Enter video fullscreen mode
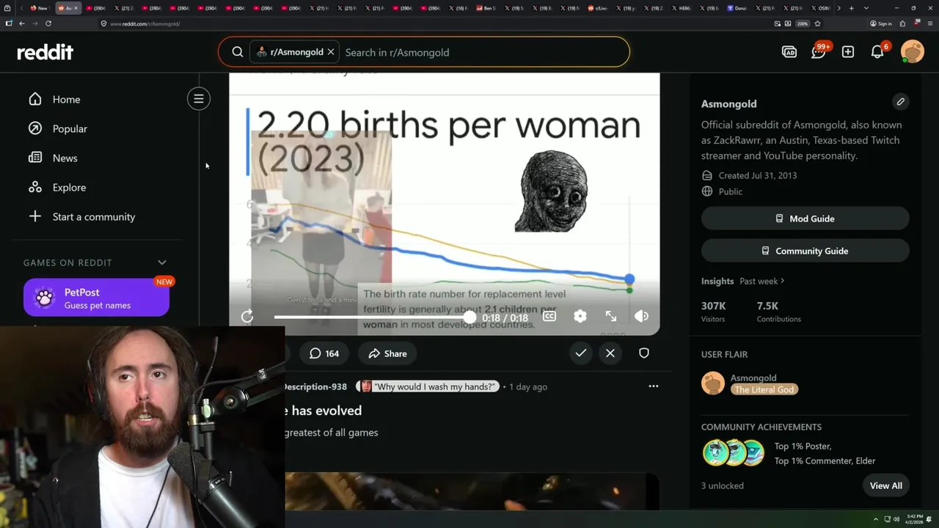Screen dimensions: 939x528 611,316
